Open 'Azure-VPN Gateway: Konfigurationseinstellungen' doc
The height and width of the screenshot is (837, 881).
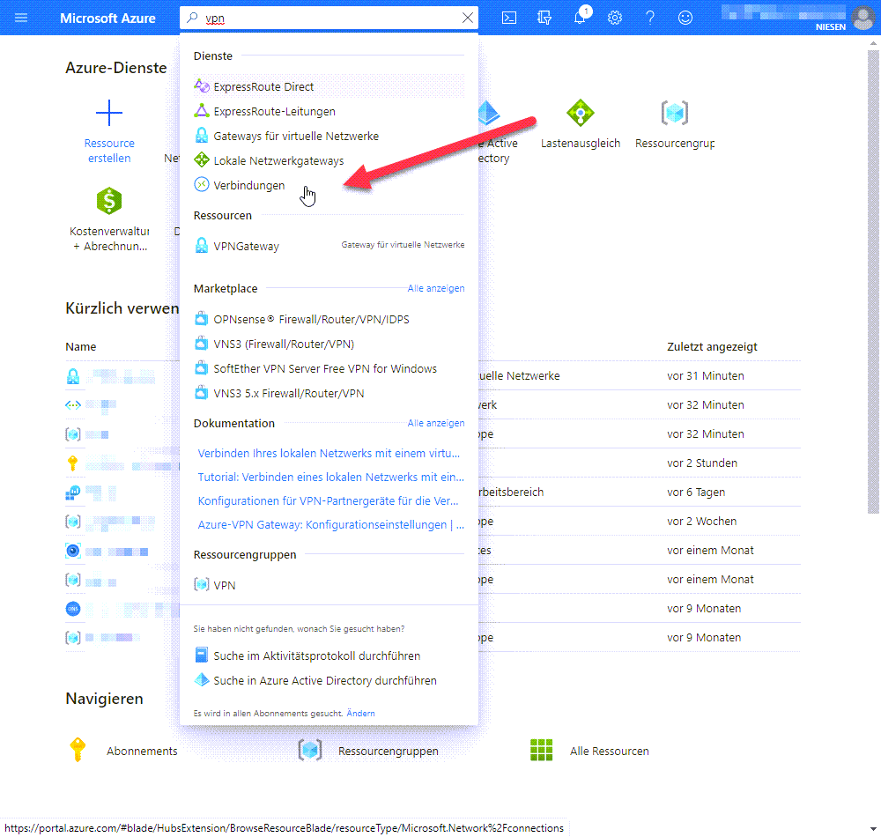330,524
